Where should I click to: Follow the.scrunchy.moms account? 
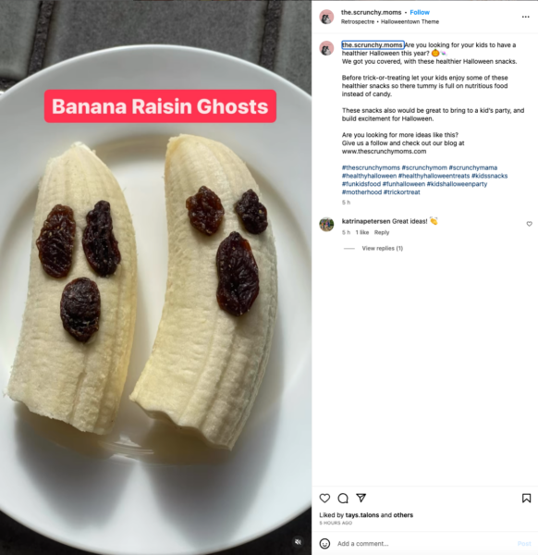click(420, 12)
